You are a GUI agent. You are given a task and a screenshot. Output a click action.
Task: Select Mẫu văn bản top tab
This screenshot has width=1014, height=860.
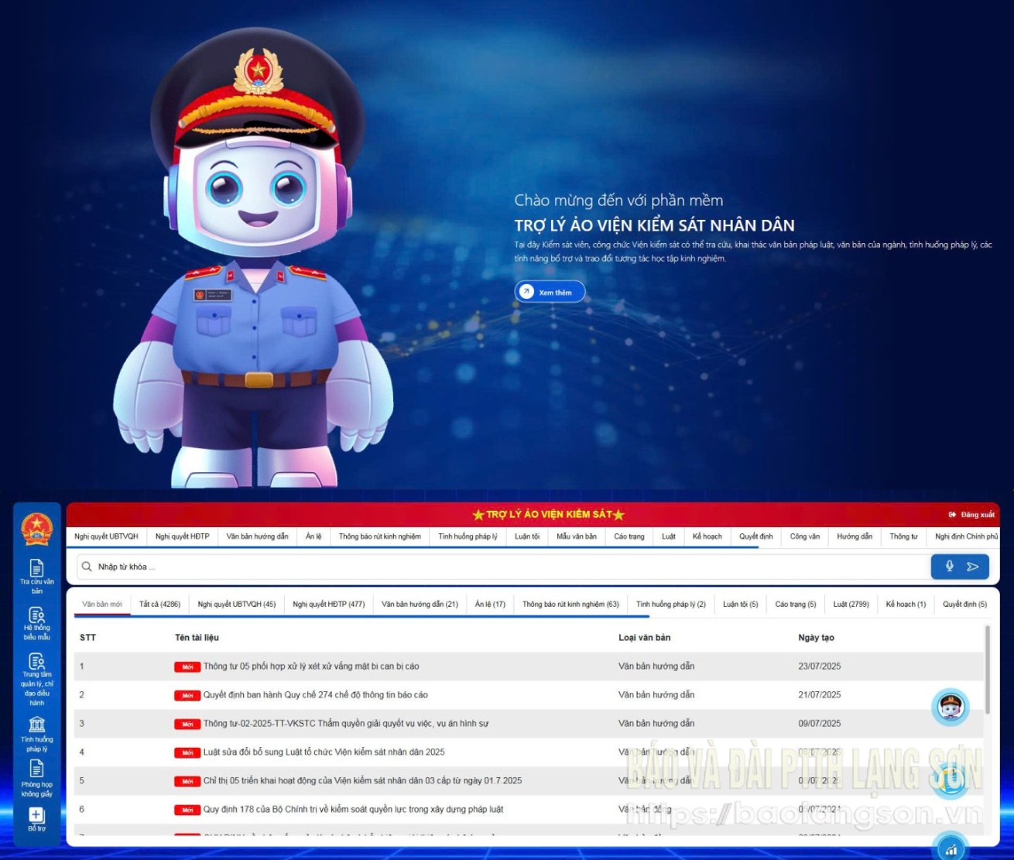[x=577, y=536]
